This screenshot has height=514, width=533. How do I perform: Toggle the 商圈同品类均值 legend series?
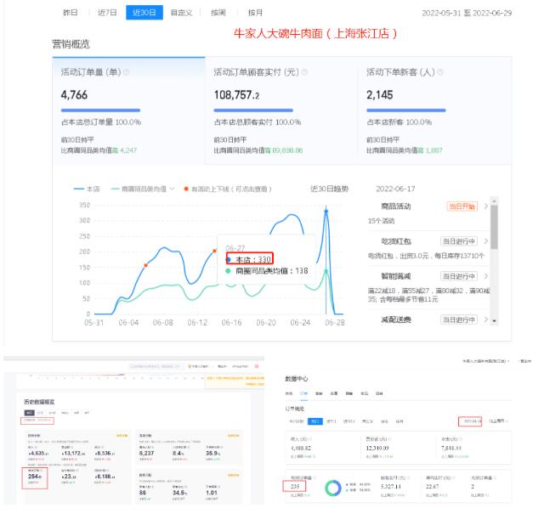139,189
